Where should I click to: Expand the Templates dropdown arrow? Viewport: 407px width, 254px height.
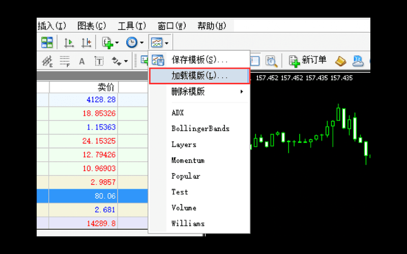point(167,43)
